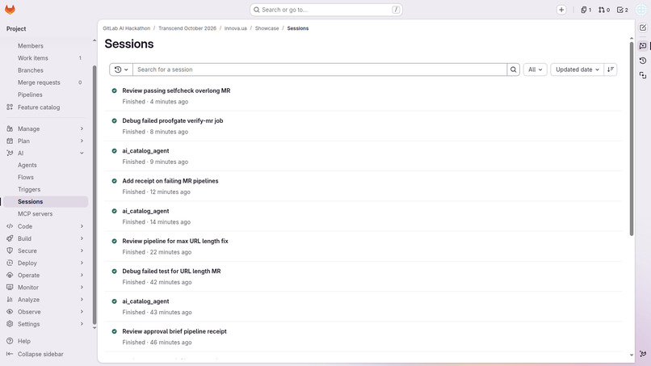This screenshot has height=366, width=651.
Task: Click the Operate section icon
Action: 10,275
